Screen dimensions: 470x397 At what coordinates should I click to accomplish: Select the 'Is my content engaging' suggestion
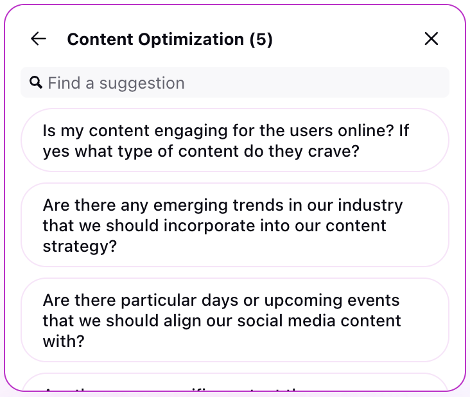tap(235, 140)
